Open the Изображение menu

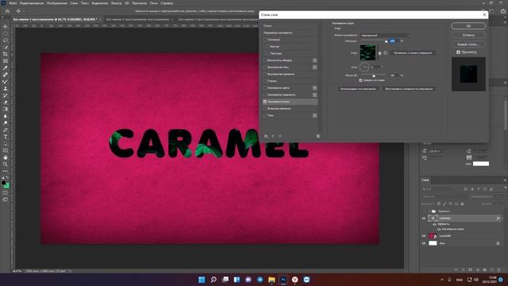point(56,3)
